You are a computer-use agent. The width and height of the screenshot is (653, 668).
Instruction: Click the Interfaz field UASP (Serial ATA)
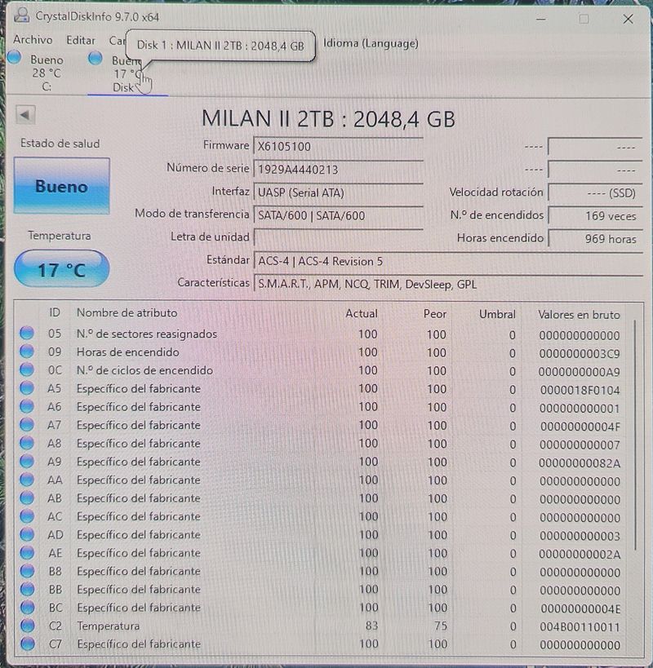point(338,192)
